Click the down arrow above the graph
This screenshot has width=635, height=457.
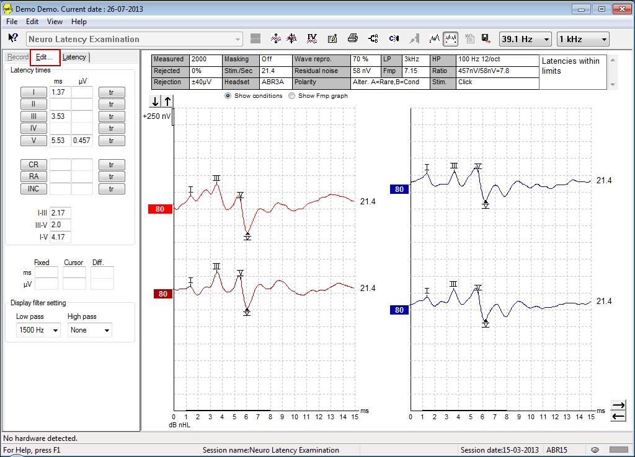[155, 101]
